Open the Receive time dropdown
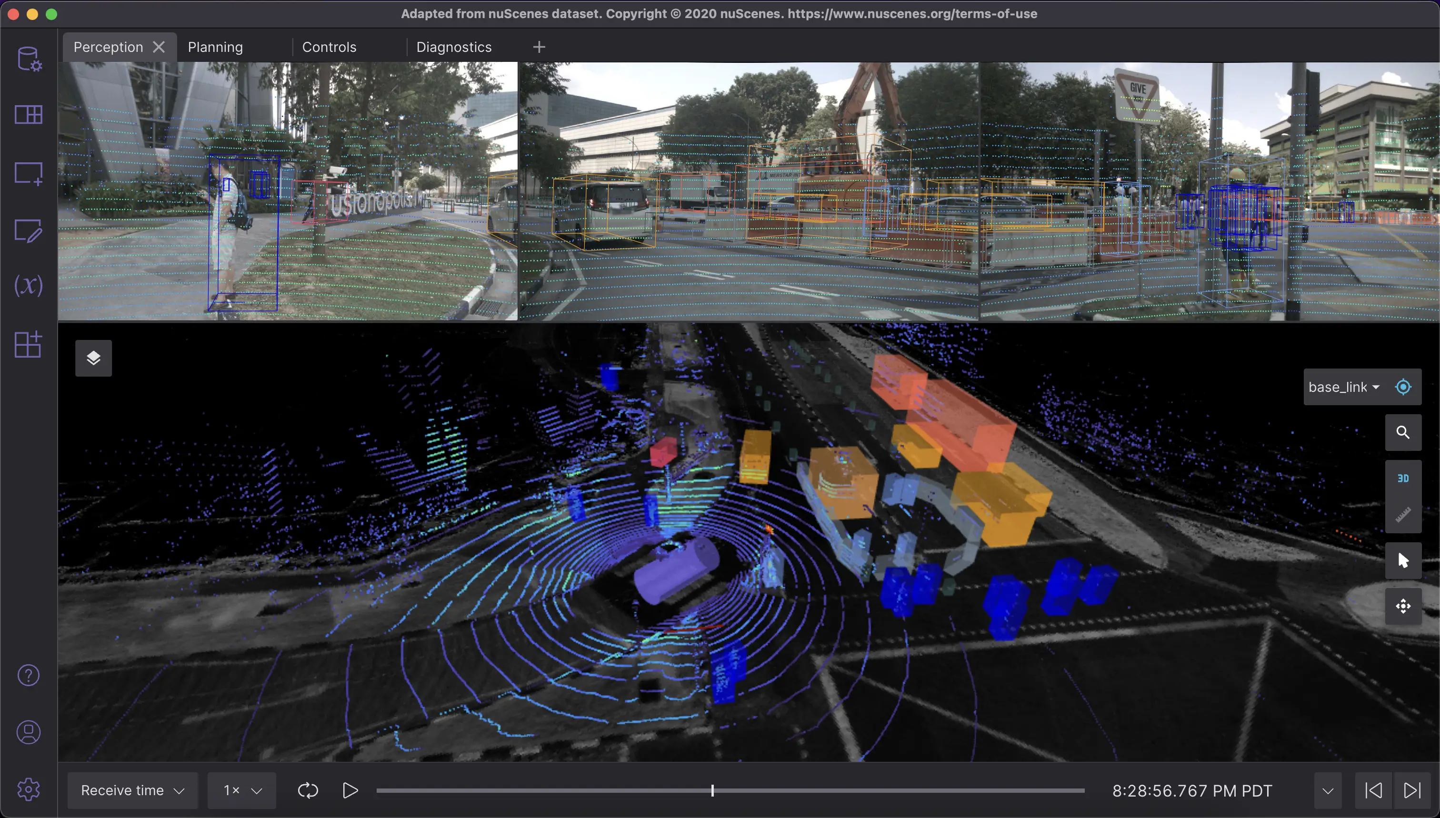Screen dimensions: 1440x818 click(x=132, y=790)
